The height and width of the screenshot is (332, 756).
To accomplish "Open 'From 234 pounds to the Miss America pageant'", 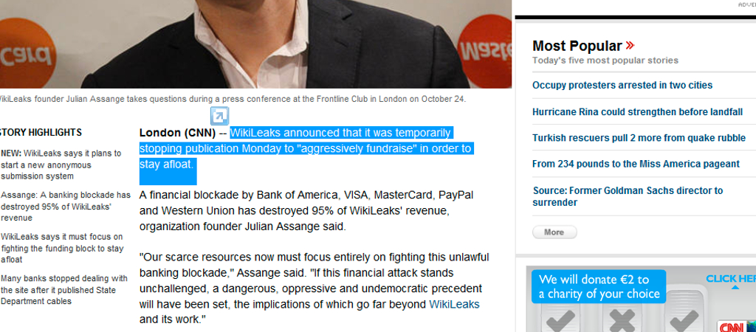I will click(x=636, y=164).
